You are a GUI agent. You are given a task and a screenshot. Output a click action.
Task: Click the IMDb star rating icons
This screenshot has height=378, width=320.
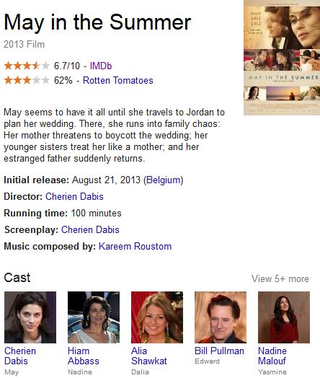click(27, 66)
